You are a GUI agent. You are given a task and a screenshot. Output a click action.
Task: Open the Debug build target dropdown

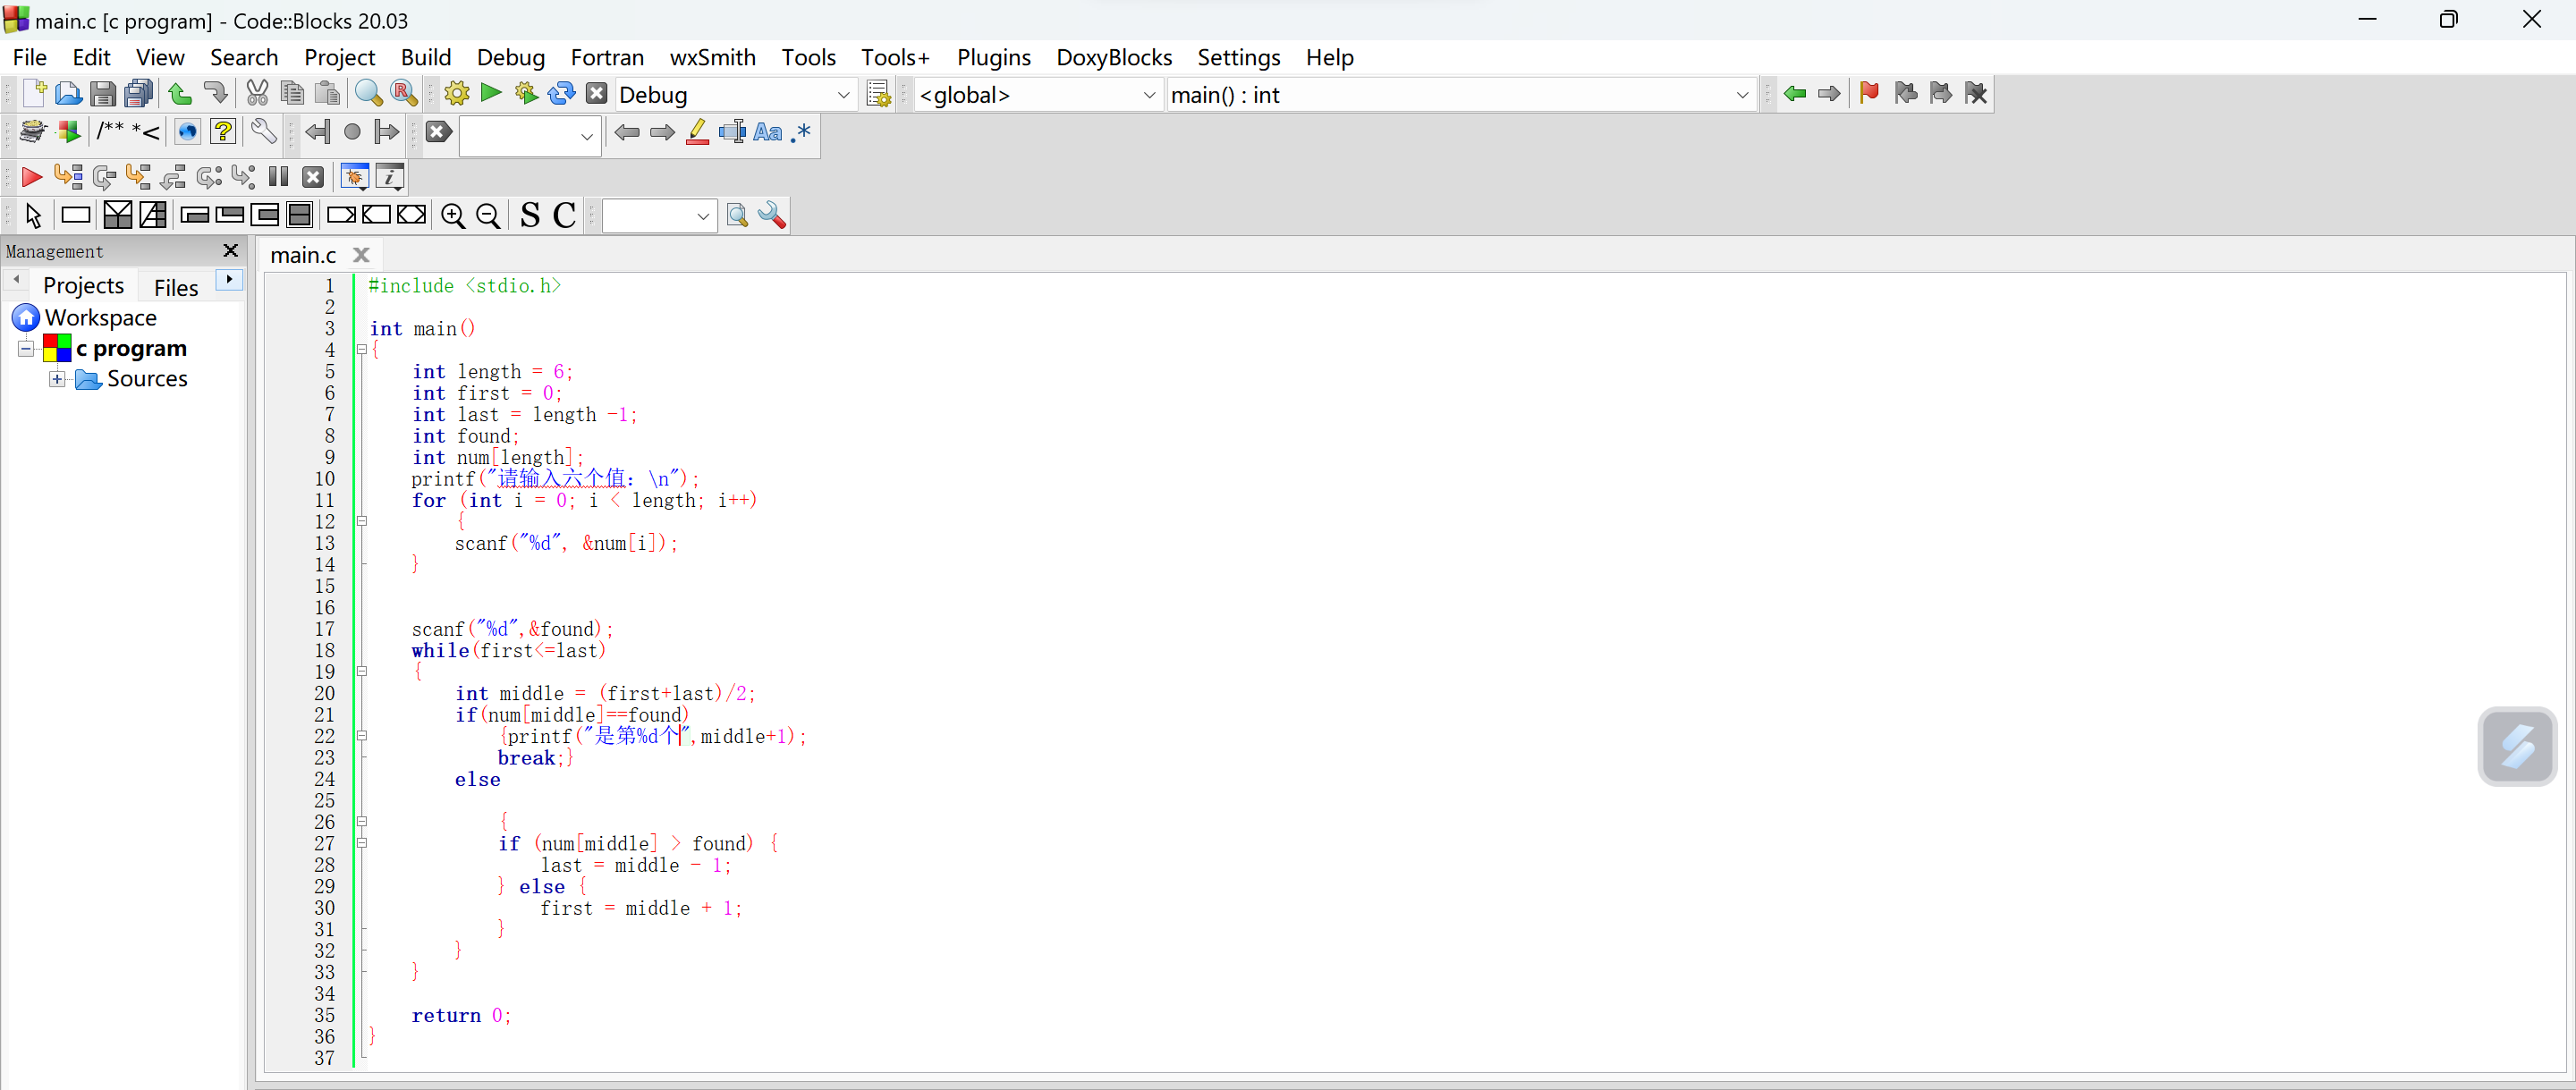tap(843, 95)
